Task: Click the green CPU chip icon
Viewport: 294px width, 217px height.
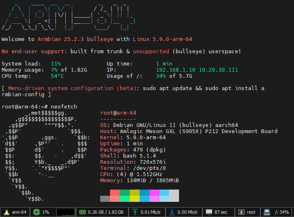Action: pyautogui.click(x=37, y=212)
